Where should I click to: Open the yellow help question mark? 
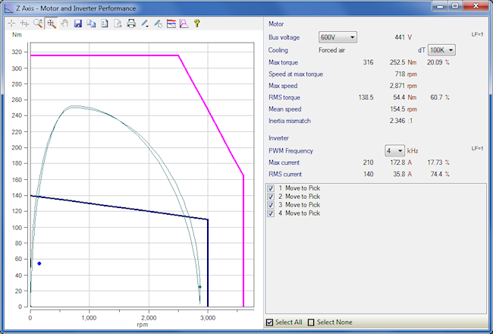tap(196, 24)
